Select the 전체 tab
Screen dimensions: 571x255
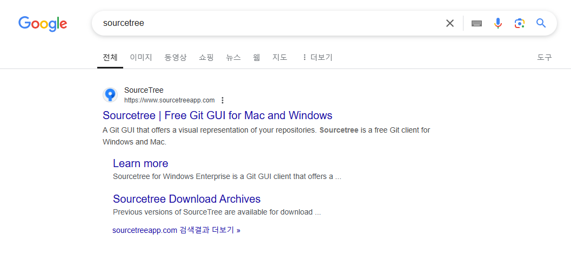tap(110, 57)
